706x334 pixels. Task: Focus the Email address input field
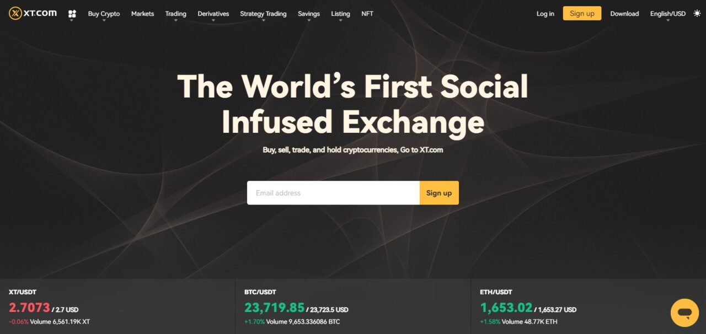(333, 193)
